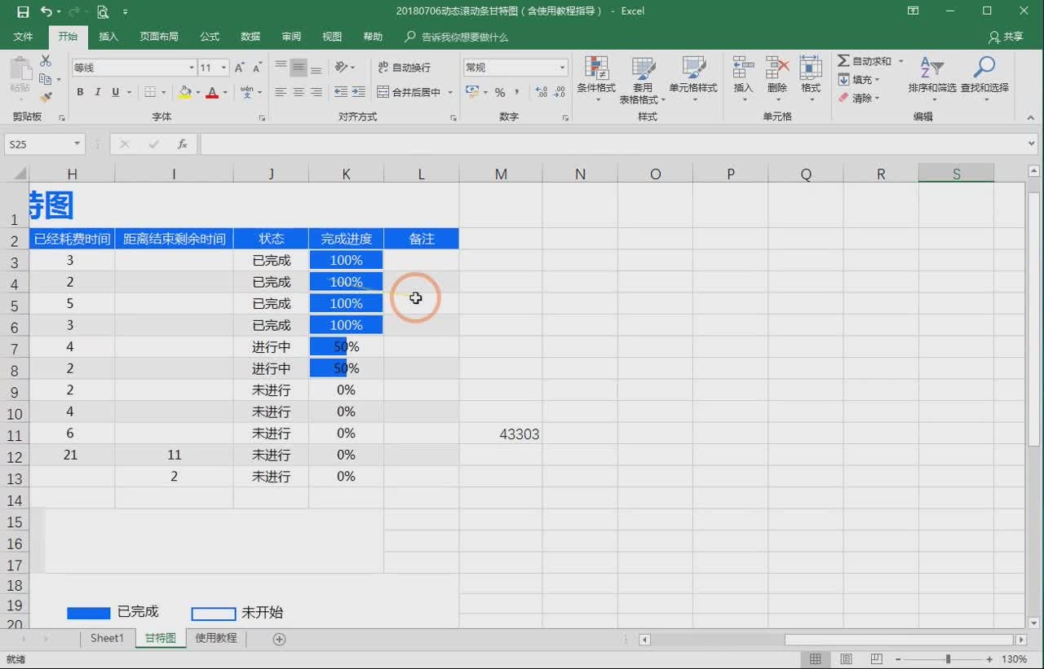Open Conditional Formatting (条件格式)
The height and width of the screenshot is (669, 1044).
[596, 79]
